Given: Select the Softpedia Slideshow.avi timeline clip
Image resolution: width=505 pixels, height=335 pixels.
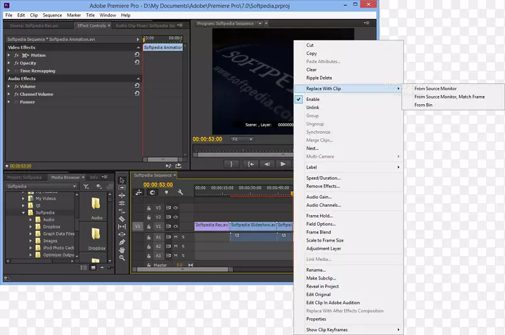Looking at the screenshot, I should pos(253,226).
